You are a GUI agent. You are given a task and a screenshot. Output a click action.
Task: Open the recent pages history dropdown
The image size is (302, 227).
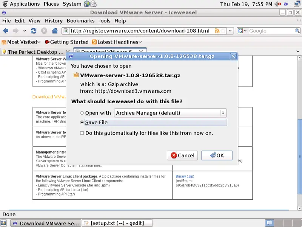(25, 31)
